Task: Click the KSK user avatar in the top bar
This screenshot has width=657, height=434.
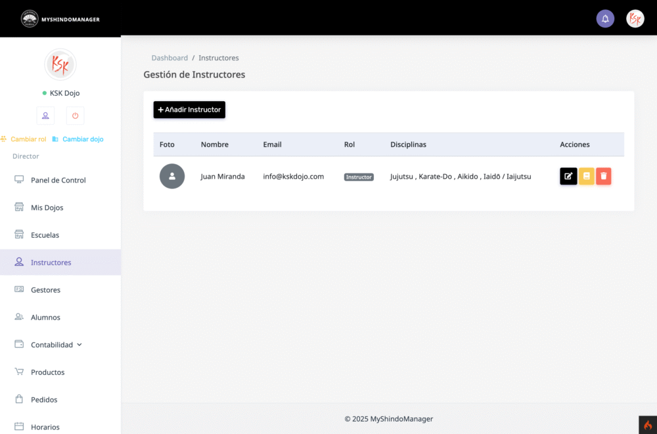Action: pos(635,19)
